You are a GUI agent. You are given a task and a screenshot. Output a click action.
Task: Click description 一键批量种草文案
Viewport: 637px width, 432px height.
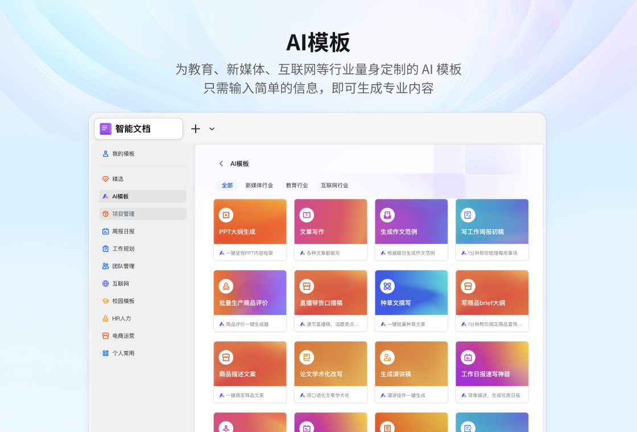(x=406, y=325)
